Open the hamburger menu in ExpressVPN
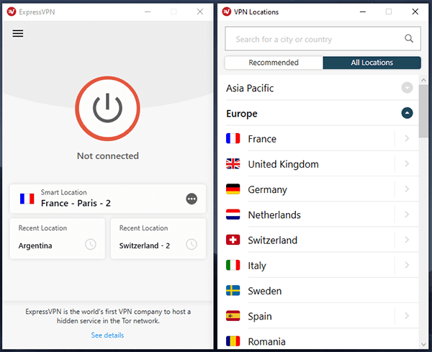Viewport: 432px width, 352px height. coord(18,34)
